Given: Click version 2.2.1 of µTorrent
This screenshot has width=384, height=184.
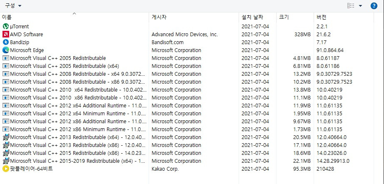Looking at the screenshot, I should [322, 26].
